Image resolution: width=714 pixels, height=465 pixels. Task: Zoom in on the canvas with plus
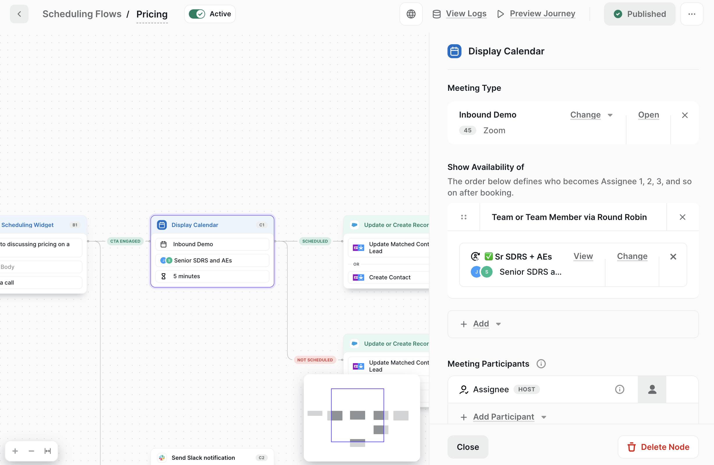pyautogui.click(x=15, y=451)
